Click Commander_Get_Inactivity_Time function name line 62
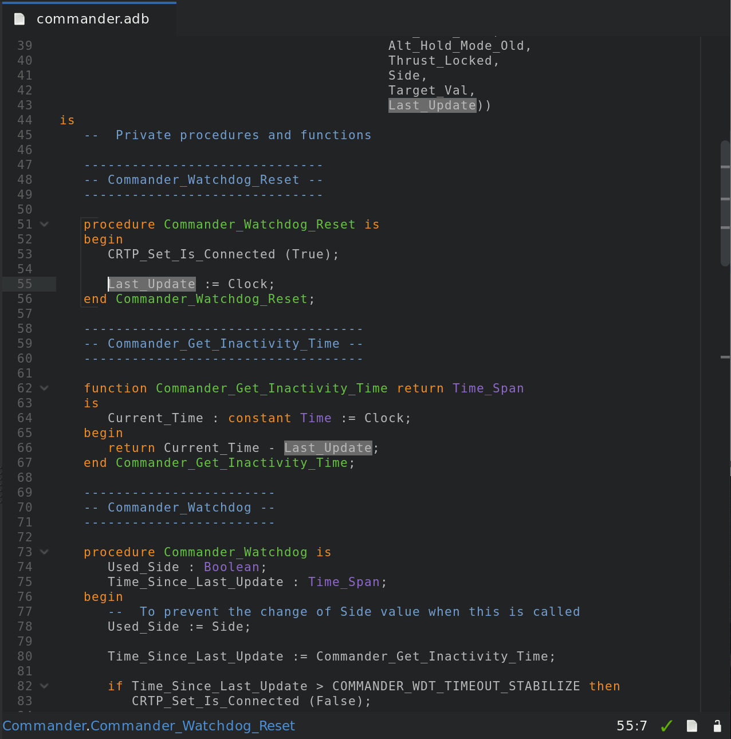The height and width of the screenshot is (739, 731). pyautogui.click(x=272, y=388)
